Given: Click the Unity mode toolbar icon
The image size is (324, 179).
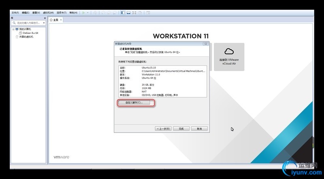Looking at the screenshot, I should coord(140,13).
